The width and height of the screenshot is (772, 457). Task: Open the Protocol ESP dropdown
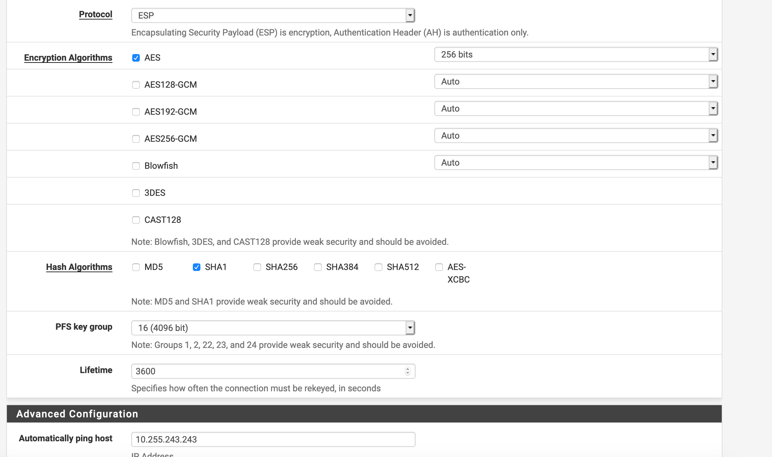tap(273, 15)
